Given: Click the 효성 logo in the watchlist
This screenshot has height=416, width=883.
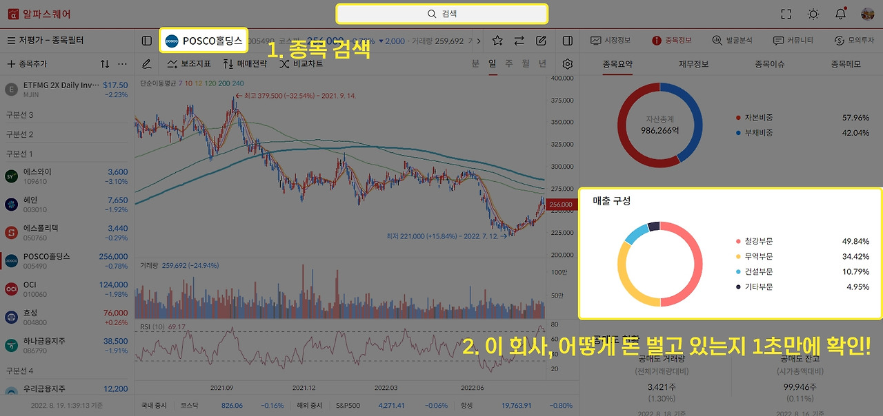Looking at the screenshot, I should (x=11, y=318).
